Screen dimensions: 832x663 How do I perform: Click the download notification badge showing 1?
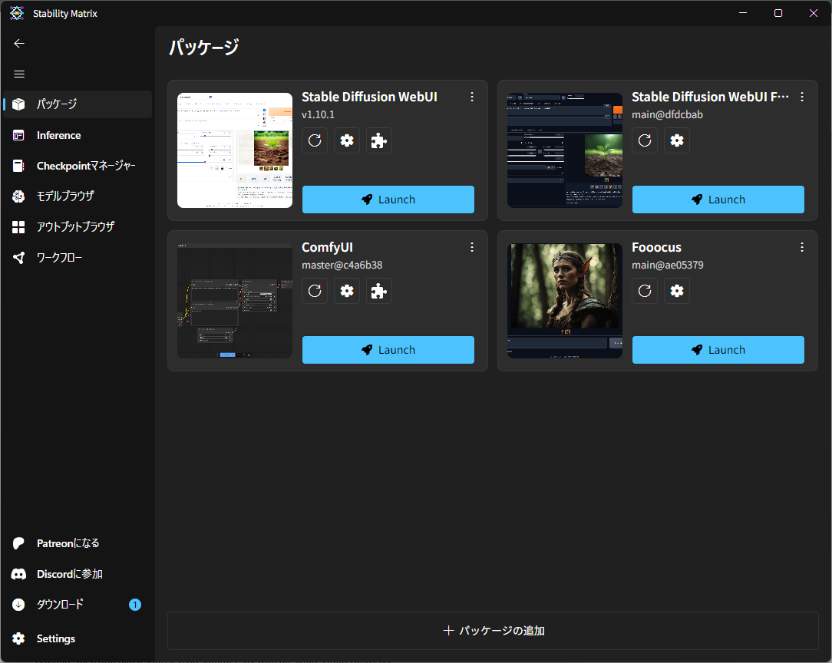[135, 605]
